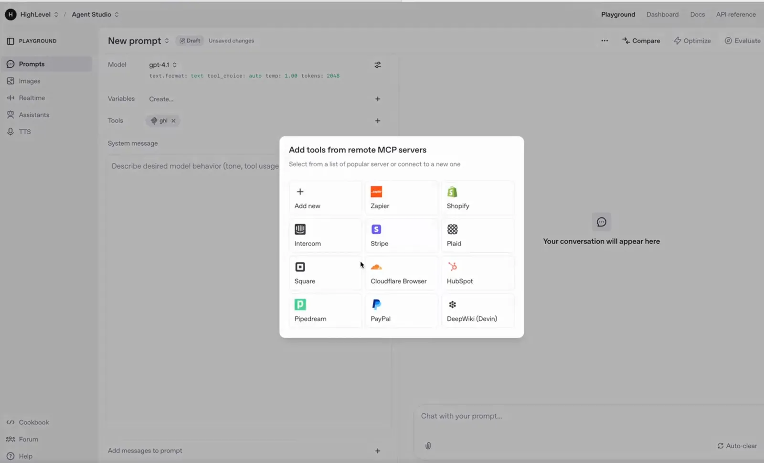
Task: Open the API reference tab
Action: coord(736,14)
